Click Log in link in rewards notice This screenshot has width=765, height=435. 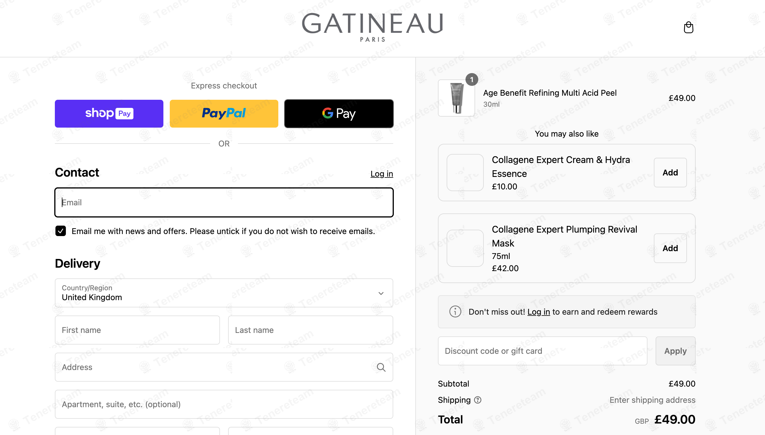pos(538,312)
